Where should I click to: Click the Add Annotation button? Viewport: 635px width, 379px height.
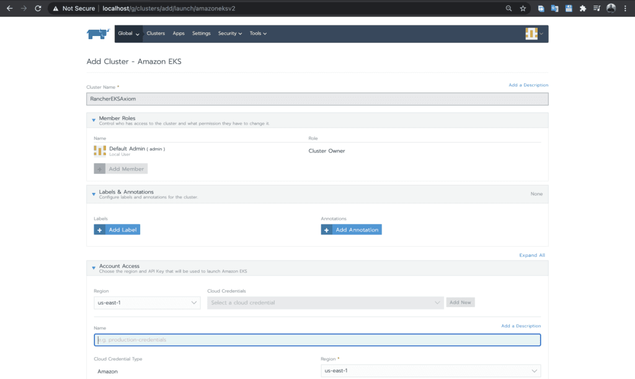coord(351,230)
